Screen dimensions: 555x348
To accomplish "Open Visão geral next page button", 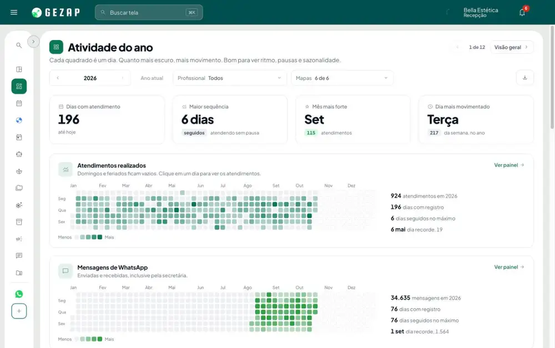I will tap(512, 47).
